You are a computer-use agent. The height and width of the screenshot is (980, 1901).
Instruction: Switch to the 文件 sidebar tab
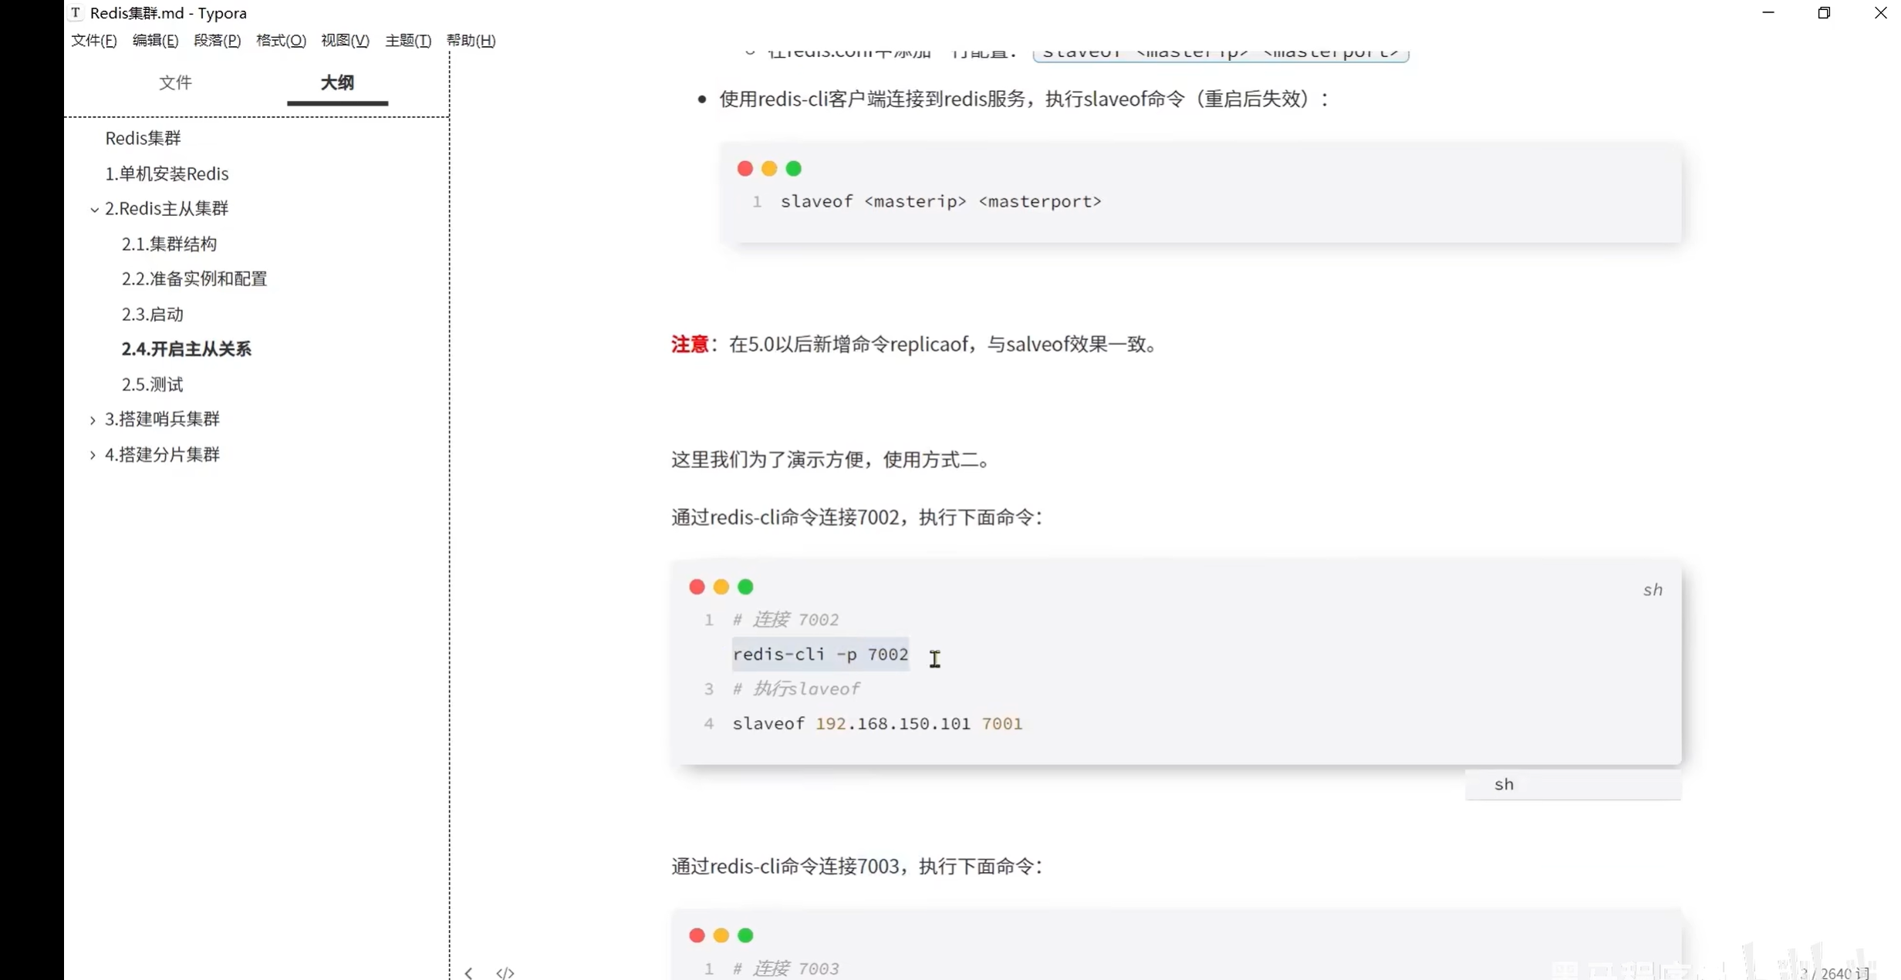tap(175, 83)
